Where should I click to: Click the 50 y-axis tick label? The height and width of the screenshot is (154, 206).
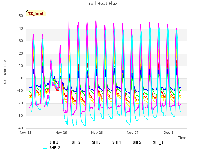click(x=21, y=16)
